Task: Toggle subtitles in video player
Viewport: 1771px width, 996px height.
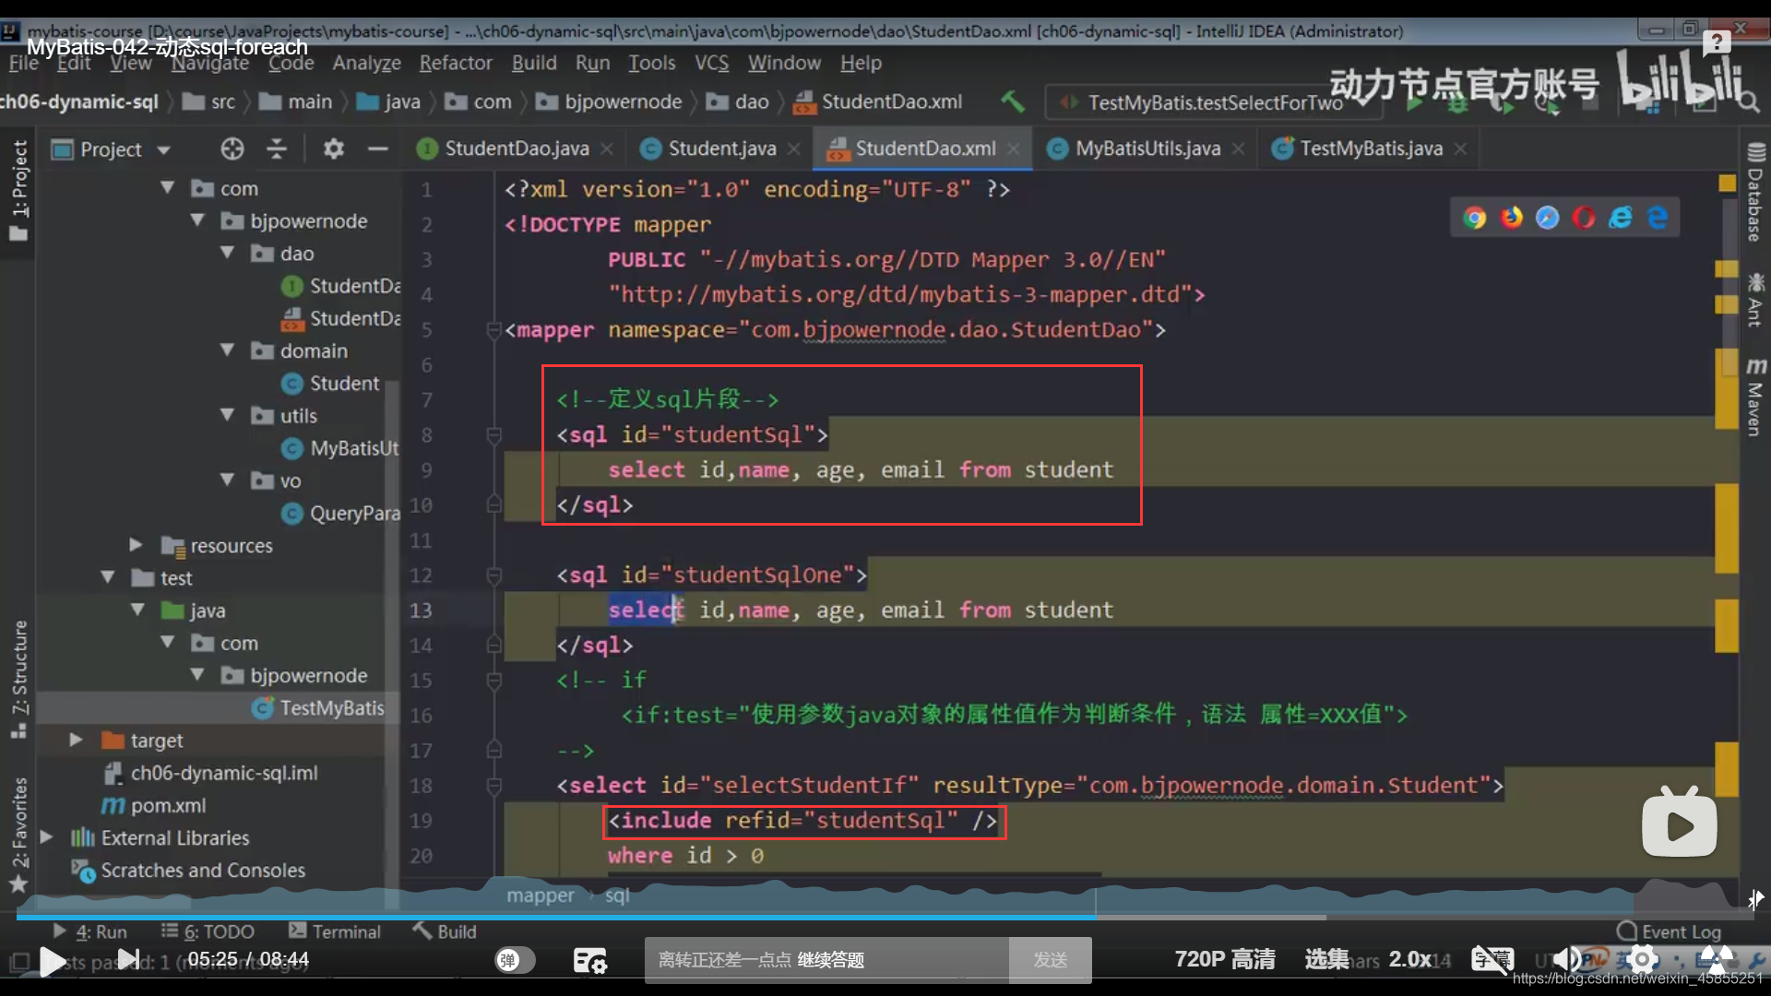Action: coord(1492,960)
